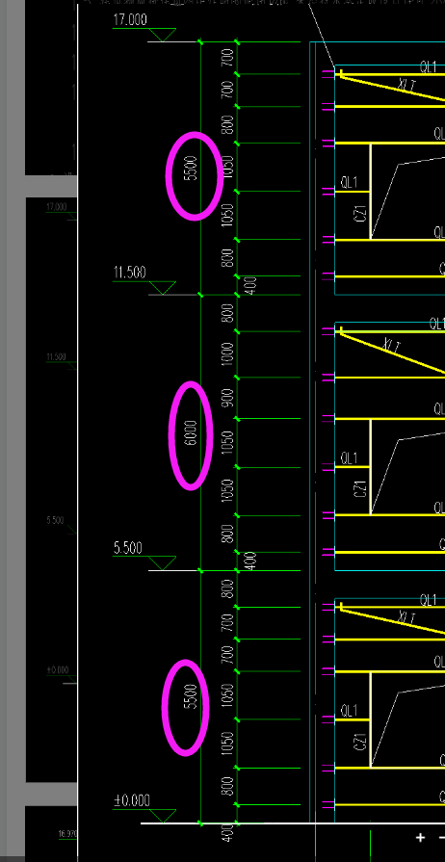
Task: Select the CZ1 label in the bottom storey
Action: pyautogui.click(x=361, y=741)
